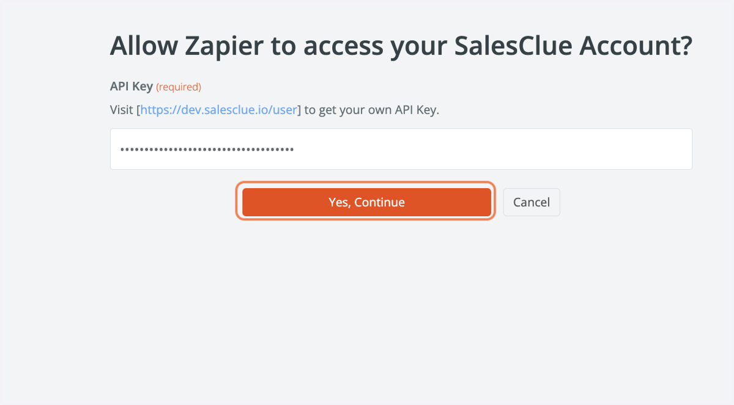This screenshot has width=734, height=405.
Task: Focus the API Key input field
Action: (x=401, y=149)
